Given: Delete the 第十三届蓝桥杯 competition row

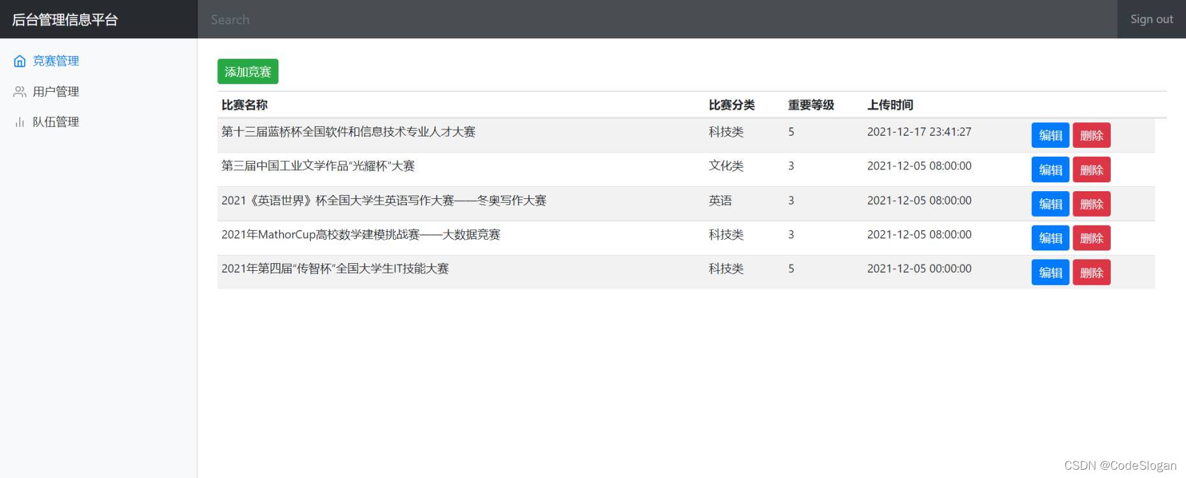Looking at the screenshot, I should 1092,135.
